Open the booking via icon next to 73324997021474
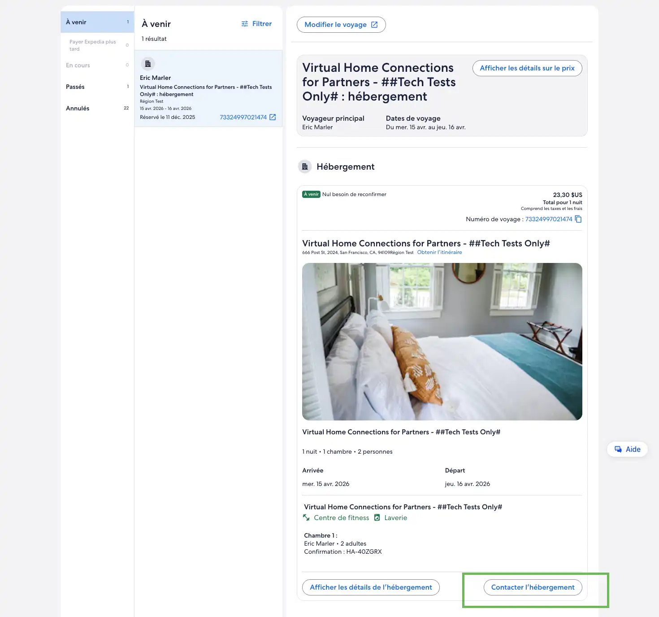 [x=273, y=117]
